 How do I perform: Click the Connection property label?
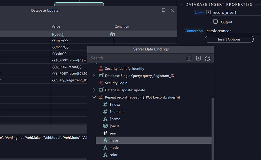(194, 31)
